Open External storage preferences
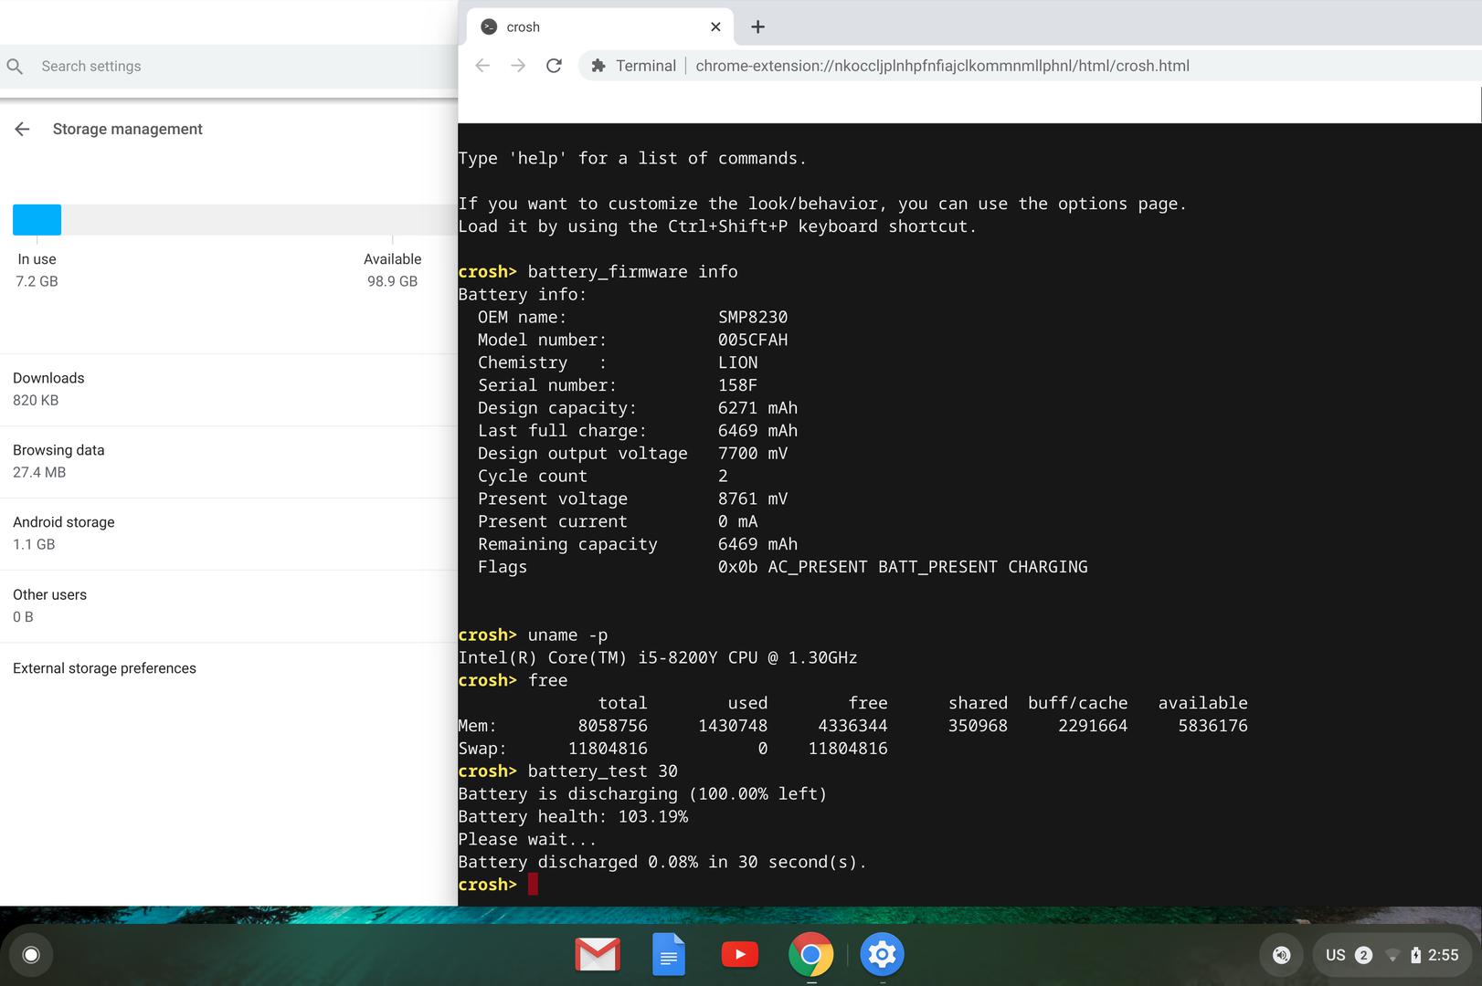This screenshot has height=986, width=1482. (228, 668)
